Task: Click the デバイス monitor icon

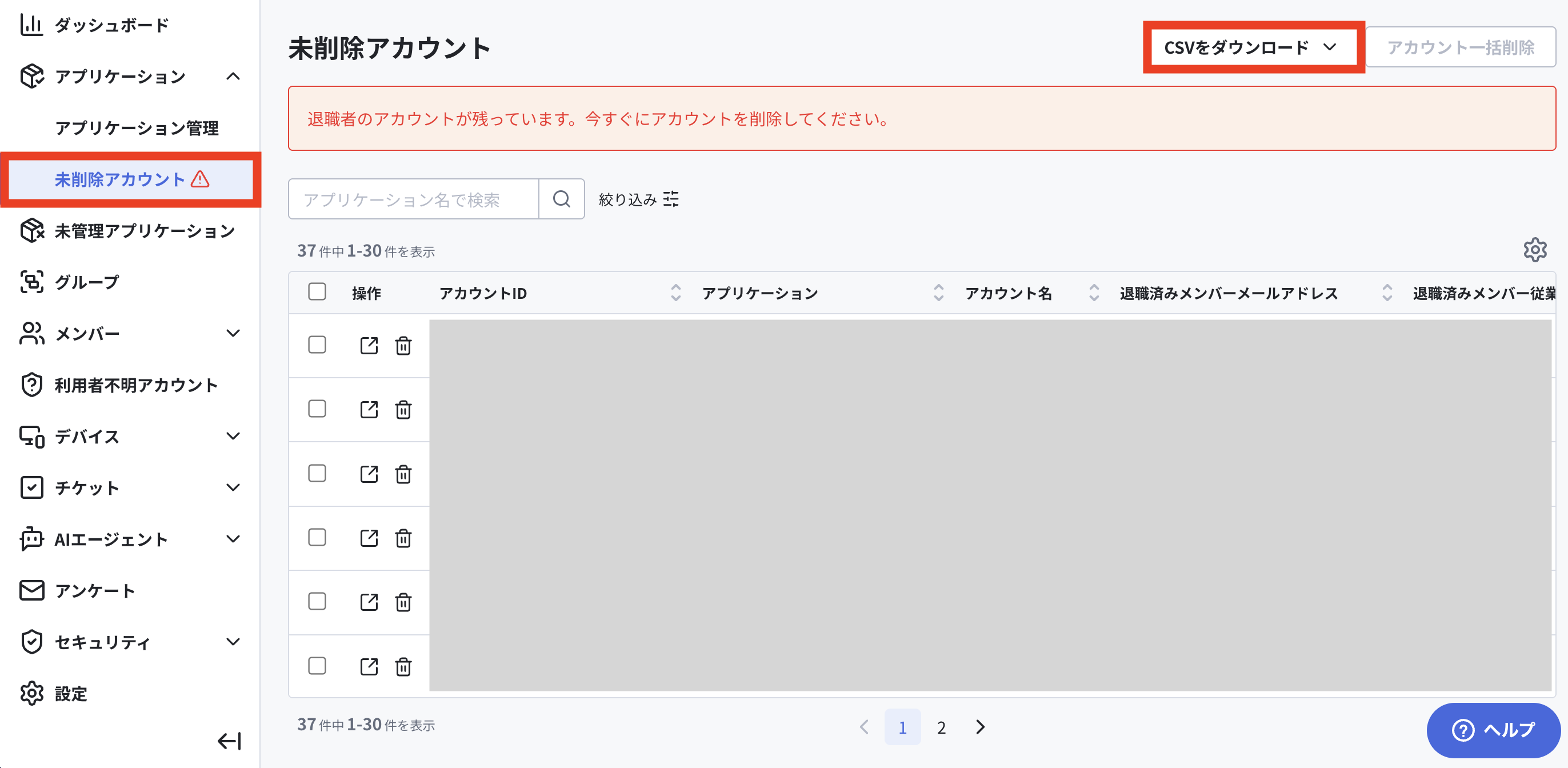Action: [x=31, y=437]
